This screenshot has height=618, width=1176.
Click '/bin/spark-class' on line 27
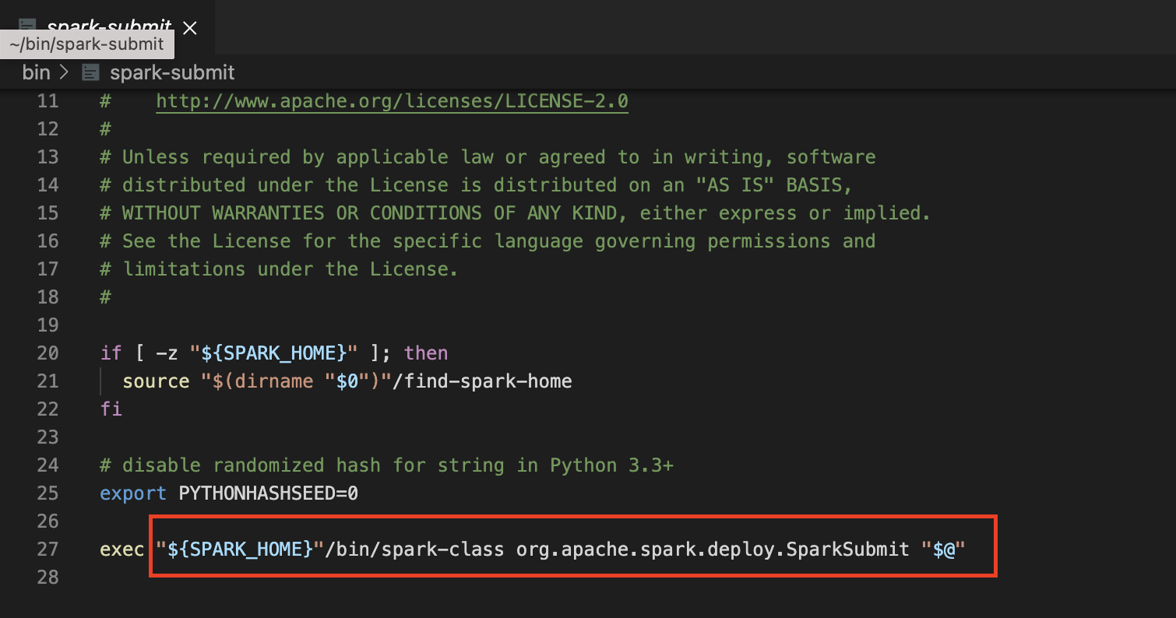(x=414, y=550)
